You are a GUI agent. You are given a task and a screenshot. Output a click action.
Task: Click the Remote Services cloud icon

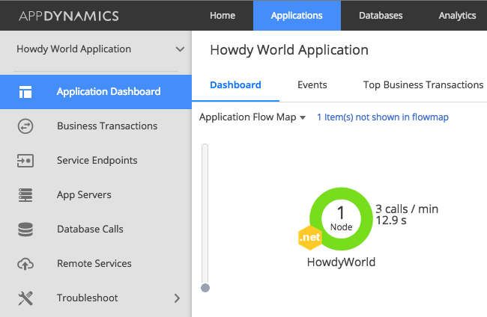(25, 264)
